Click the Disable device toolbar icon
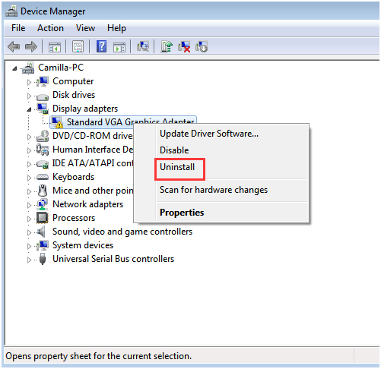Screen dimensions: 381x369 tap(202, 46)
